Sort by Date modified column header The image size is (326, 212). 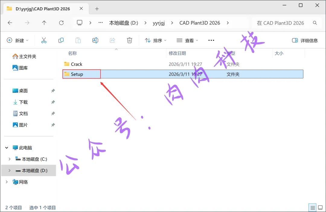pos(177,53)
